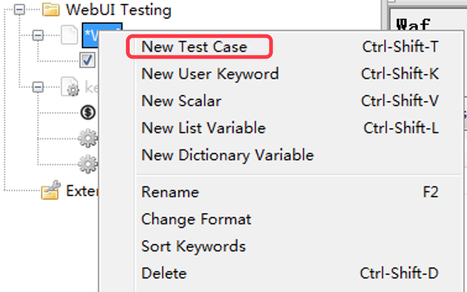
Task: Toggle the checkbox under the test suite
Action: [x=88, y=60]
